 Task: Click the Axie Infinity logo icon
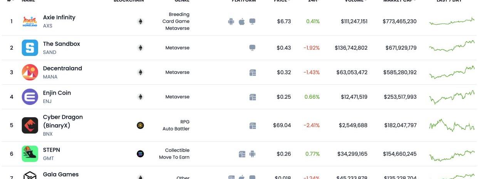[x=30, y=22]
